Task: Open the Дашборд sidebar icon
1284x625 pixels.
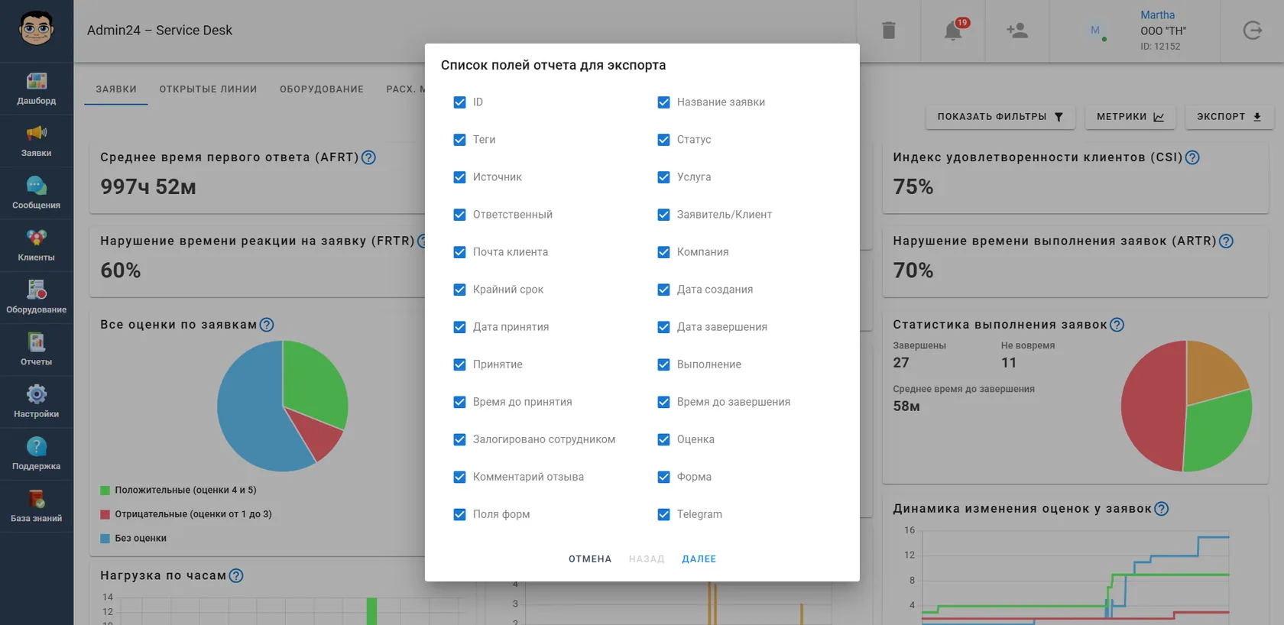Action: coord(36,81)
